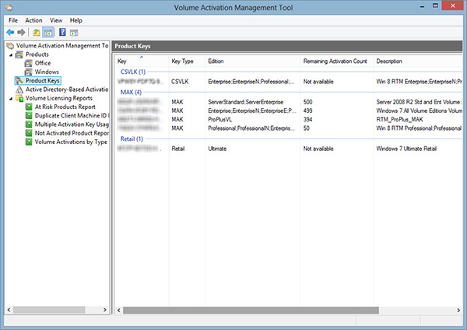Collapse the MAK (4) group header
The image size is (467, 330).
point(131,92)
